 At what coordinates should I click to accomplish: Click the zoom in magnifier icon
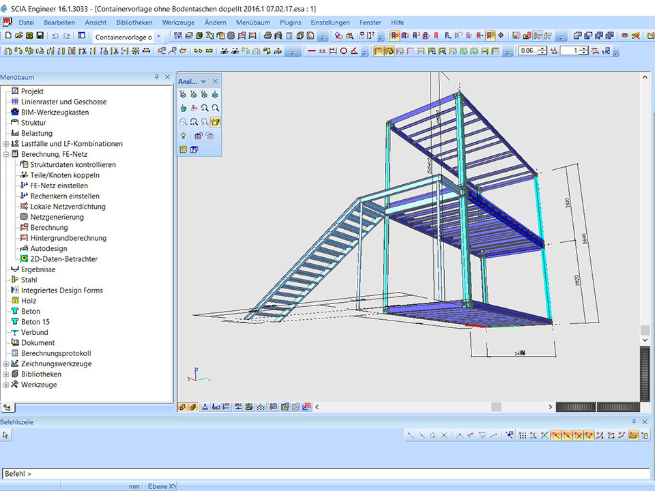click(205, 108)
